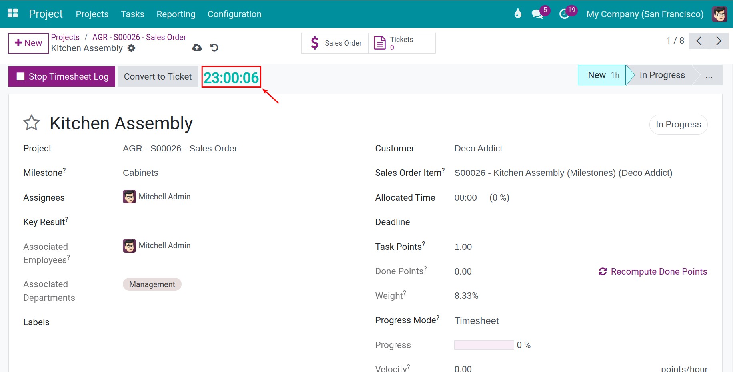This screenshot has height=372, width=733.
Task: Go to previous record with left chevron
Action: point(699,41)
